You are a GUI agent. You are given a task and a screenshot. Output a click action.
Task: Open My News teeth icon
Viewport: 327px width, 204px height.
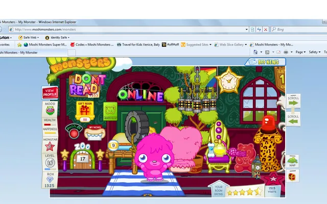click(95, 133)
